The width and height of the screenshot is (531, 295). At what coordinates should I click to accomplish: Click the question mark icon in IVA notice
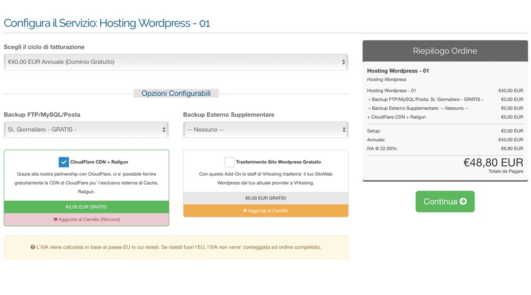pos(33,247)
